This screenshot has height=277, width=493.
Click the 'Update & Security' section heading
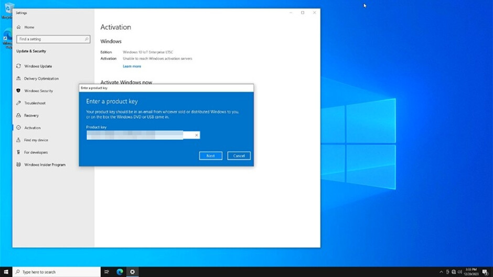(x=31, y=51)
